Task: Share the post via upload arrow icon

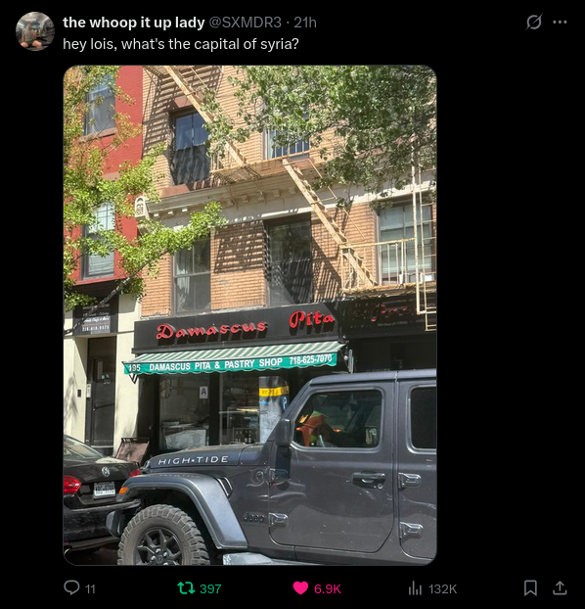Action: point(560,587)
